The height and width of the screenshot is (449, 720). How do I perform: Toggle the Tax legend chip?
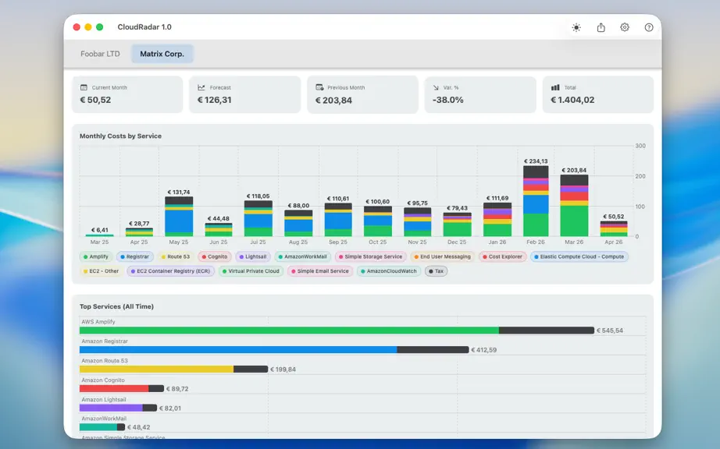[x=436, y=271]
